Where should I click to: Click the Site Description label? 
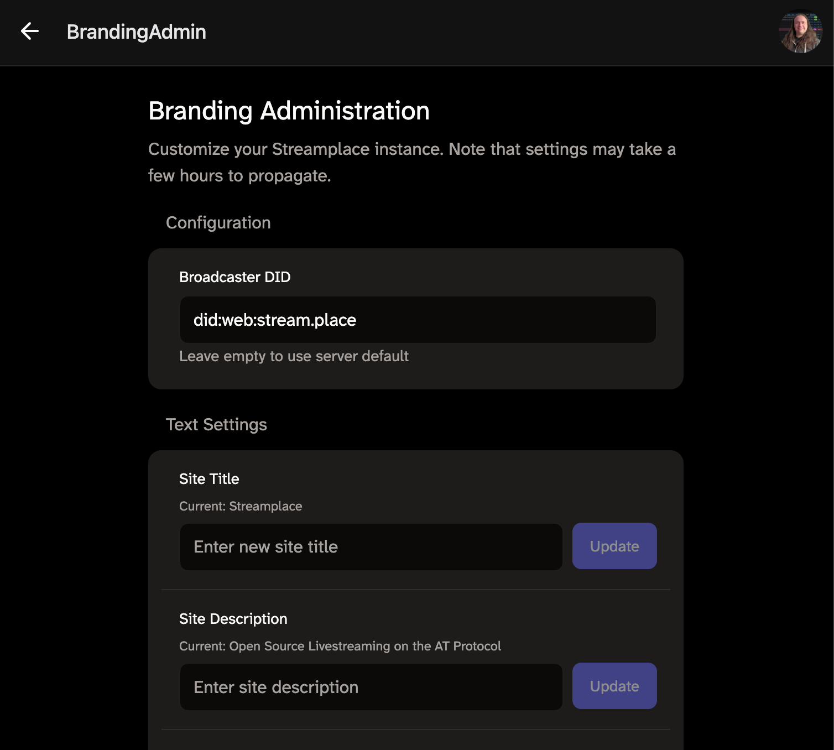click(233, 619)
